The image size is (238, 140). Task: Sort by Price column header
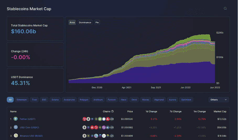point(130,112)
